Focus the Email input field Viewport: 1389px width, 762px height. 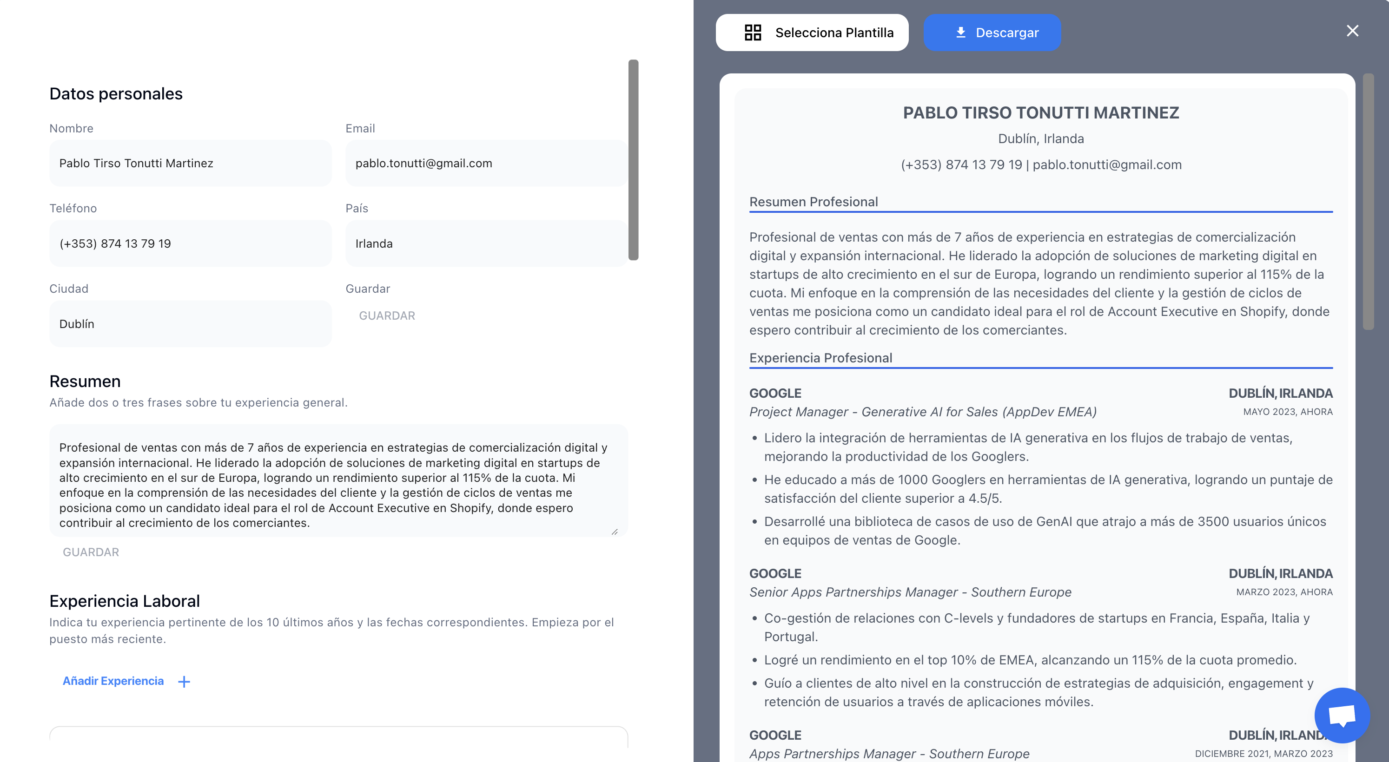point(486,163)
